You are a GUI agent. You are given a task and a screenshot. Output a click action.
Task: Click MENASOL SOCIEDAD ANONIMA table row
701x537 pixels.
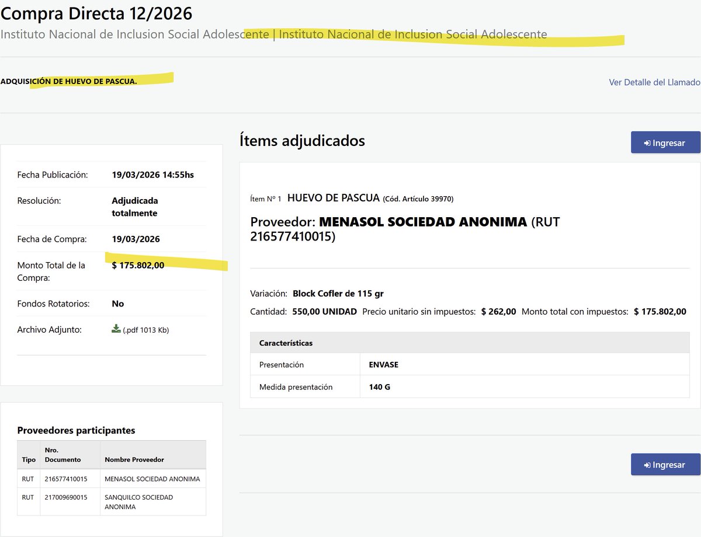[112, 479]
